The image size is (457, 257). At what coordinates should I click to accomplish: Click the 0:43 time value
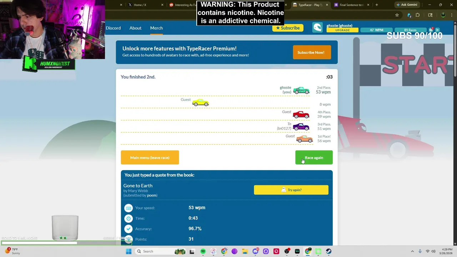193,218
